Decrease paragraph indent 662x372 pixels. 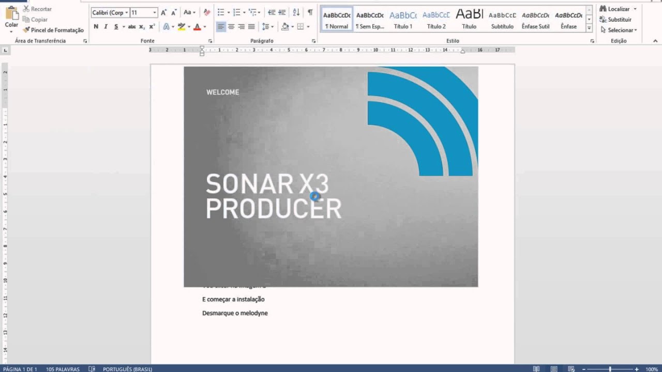[x=272, y=12]
